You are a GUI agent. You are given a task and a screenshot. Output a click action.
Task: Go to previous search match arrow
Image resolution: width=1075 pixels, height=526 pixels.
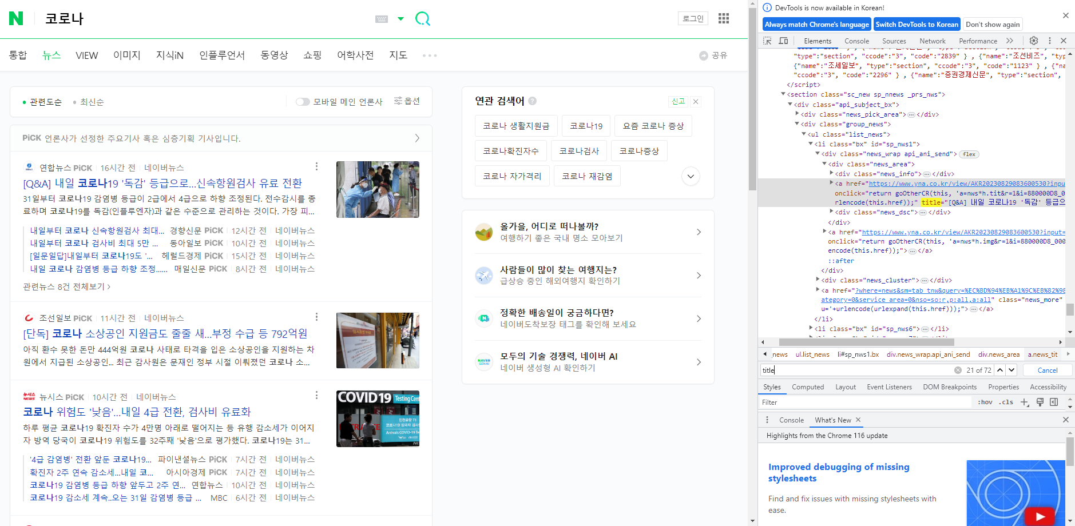click(1000, 370)
